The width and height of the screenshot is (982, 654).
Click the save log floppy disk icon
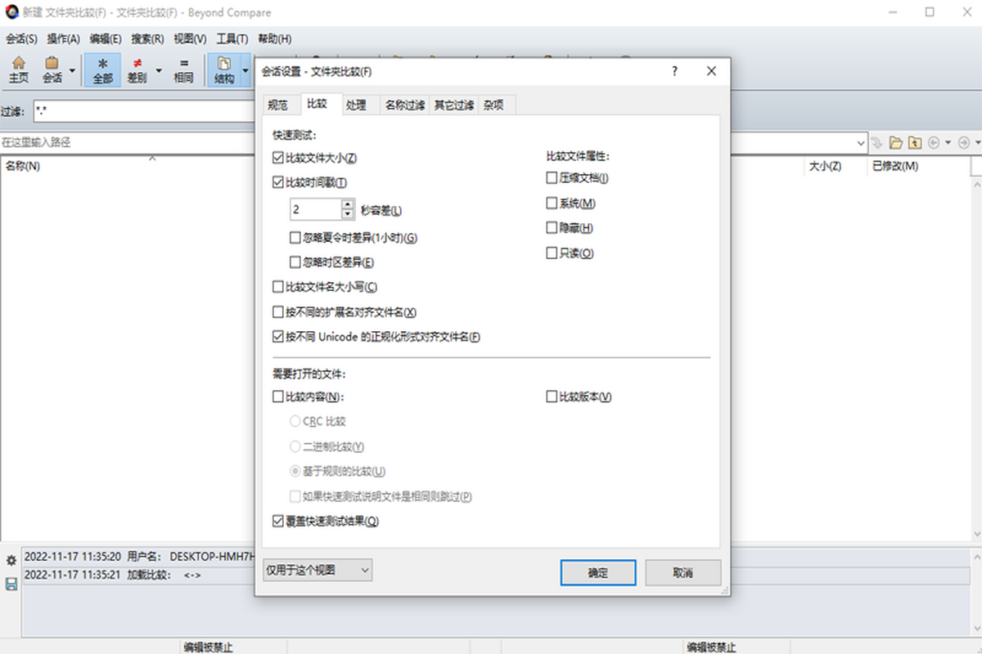point(11,584)
